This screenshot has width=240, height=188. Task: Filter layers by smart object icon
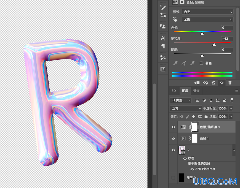coord(225,100)
